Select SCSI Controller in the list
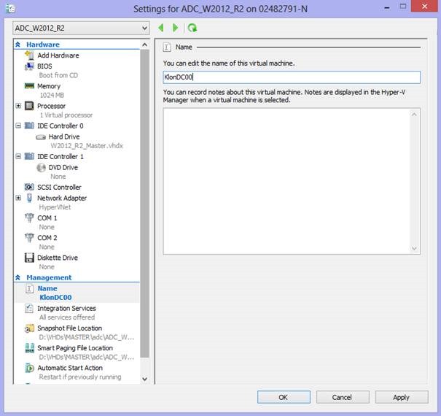The height and width of the screenshot is (416, 441). coord(59,188)
